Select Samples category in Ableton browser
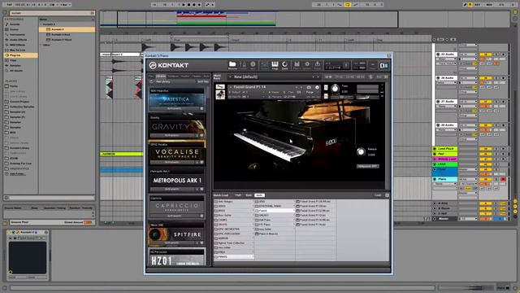This screenshot has height=293, width=520. click(15, 65)
